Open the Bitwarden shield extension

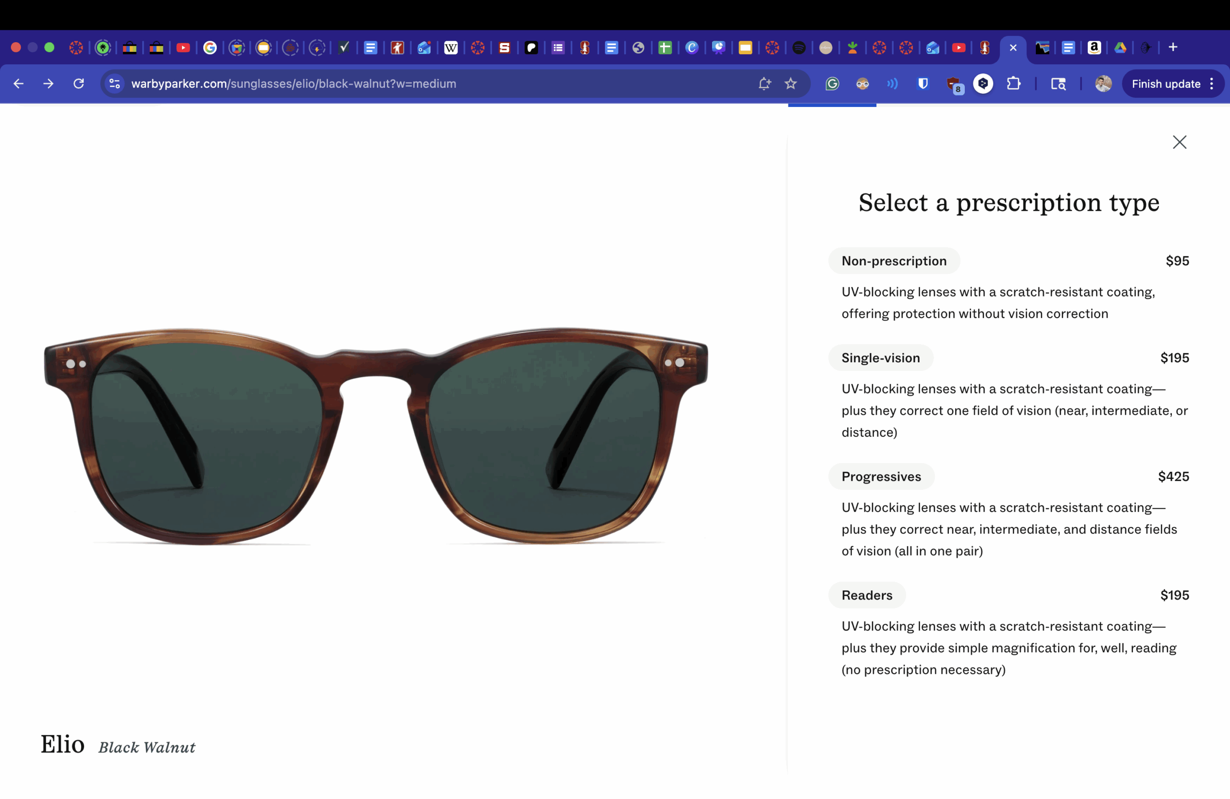pyautogui.click(x=922, y=83)
